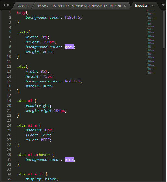Click the vertical scrollbar thumb
Viewport: 167px width, 182px height.
[x=164, y=30]
